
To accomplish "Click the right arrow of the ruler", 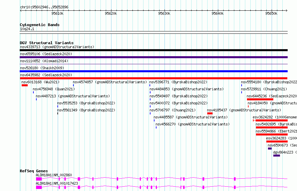I will click(286, 11).
